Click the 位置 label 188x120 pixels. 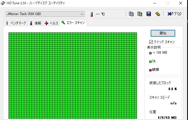click(x=153, y=112)
